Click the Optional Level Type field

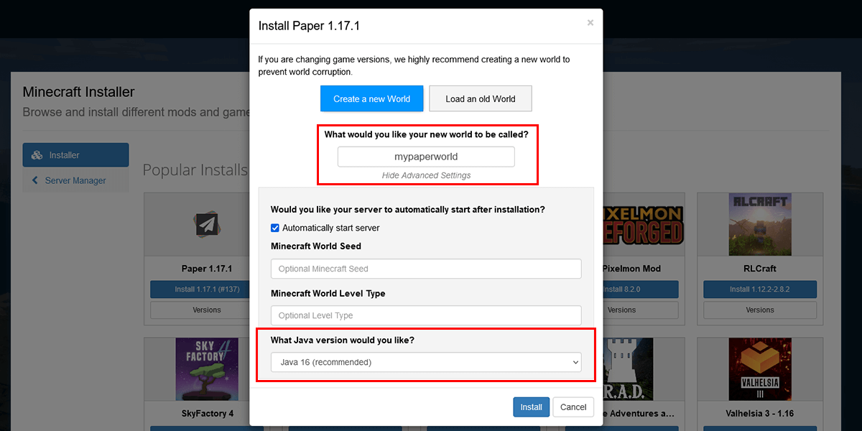(x=426, y=315)
